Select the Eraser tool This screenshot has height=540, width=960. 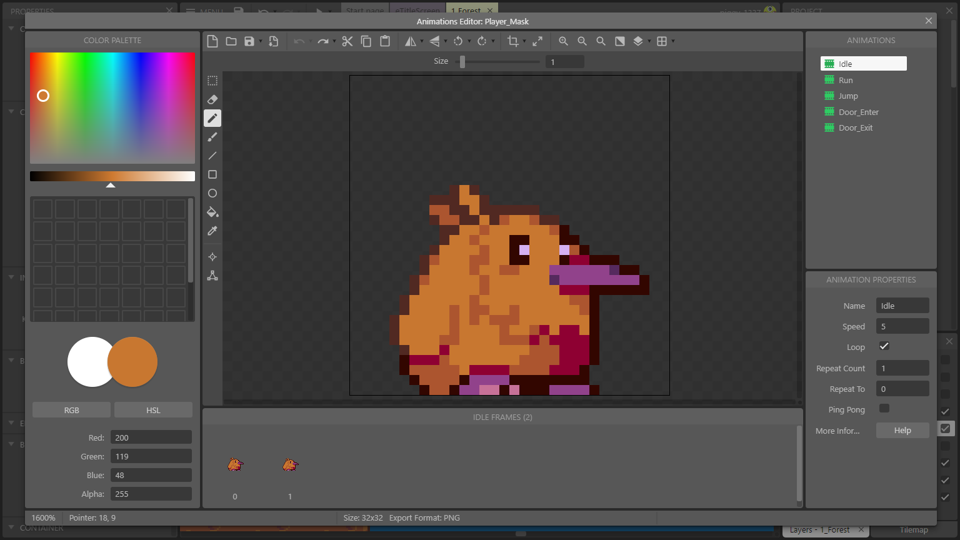click(212, 99)
